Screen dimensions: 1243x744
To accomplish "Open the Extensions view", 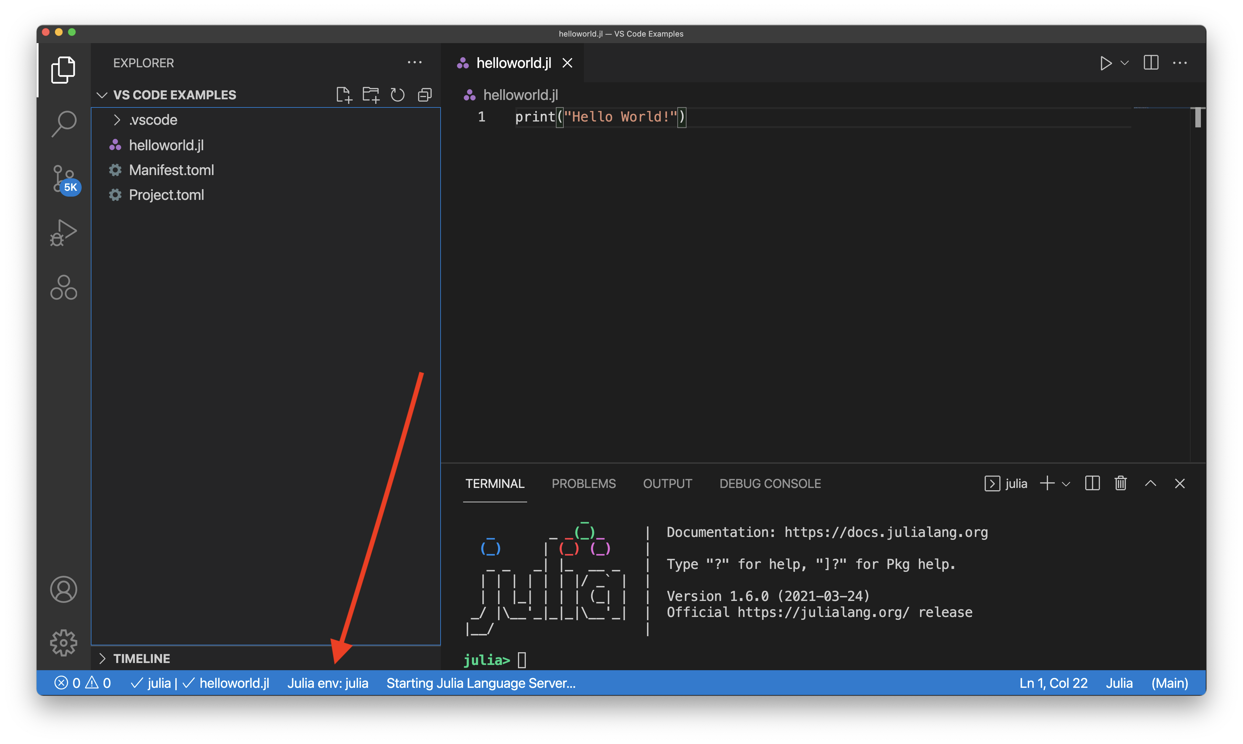I will tap(63, 287).
